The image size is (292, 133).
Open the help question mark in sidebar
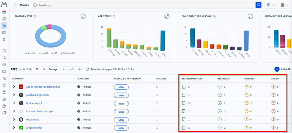[4, 106]
